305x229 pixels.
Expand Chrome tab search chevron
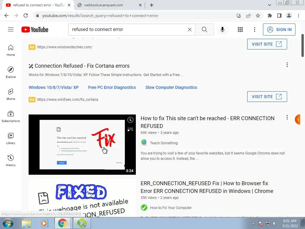269,5
